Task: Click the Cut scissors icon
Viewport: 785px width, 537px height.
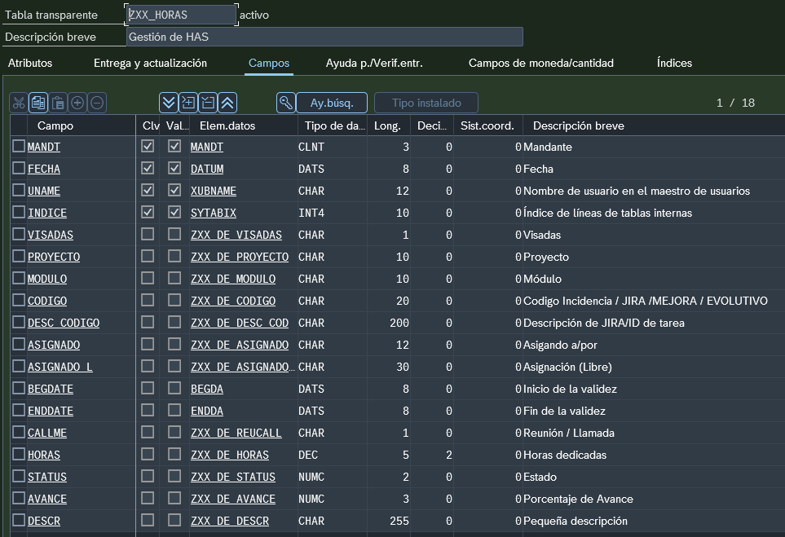Action: [19, 103]
